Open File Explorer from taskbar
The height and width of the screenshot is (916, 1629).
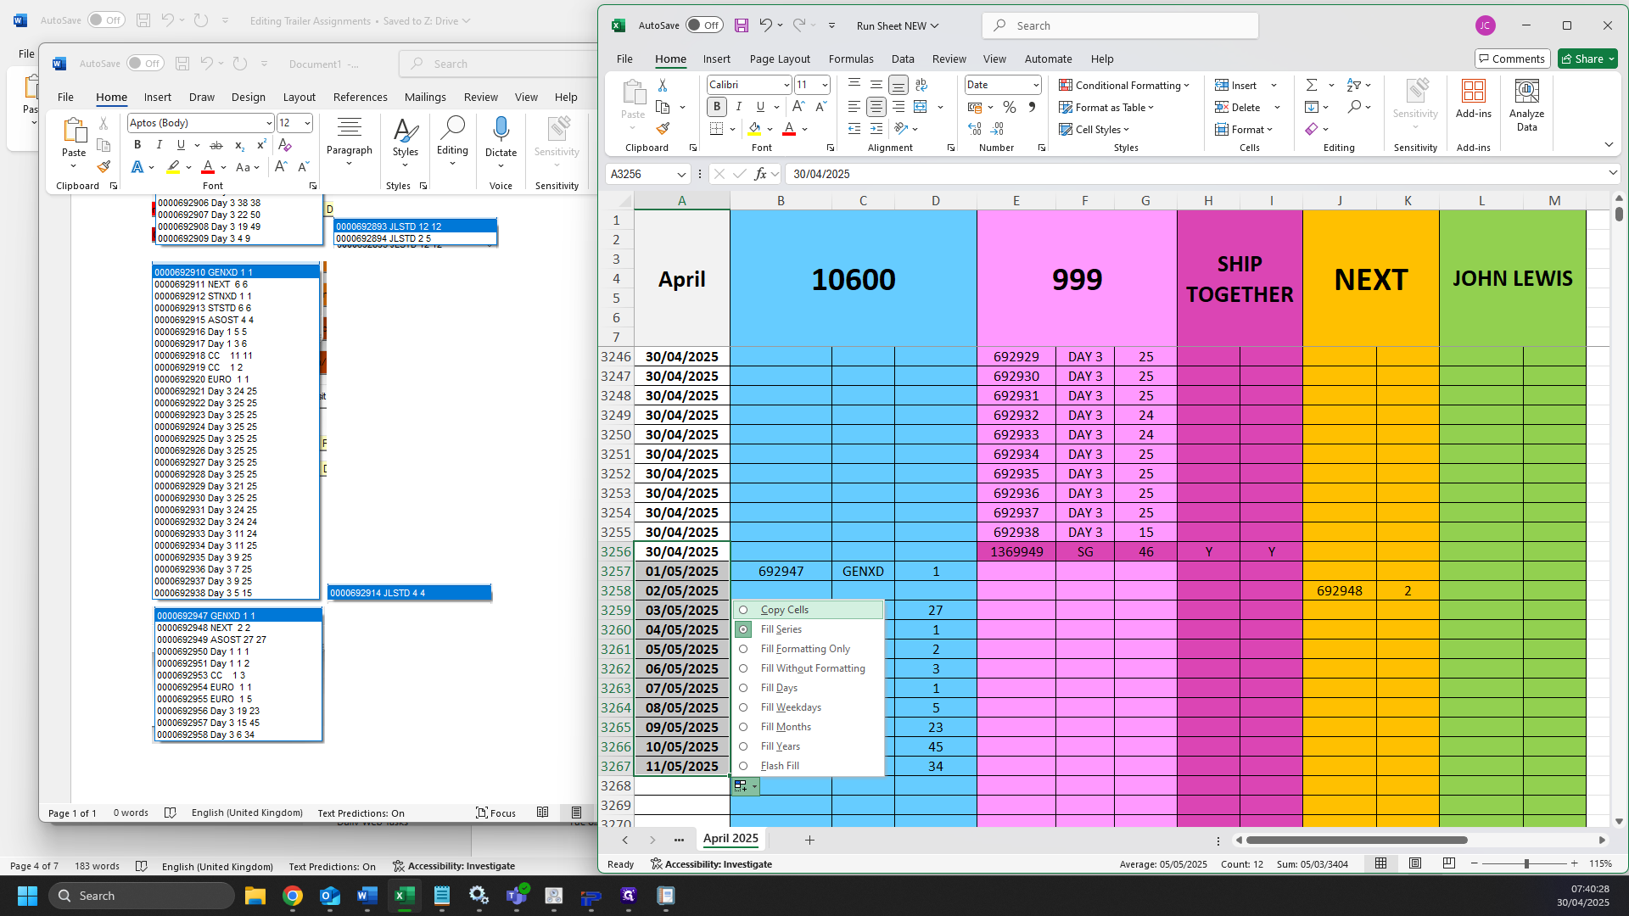(x=255, y=896)
